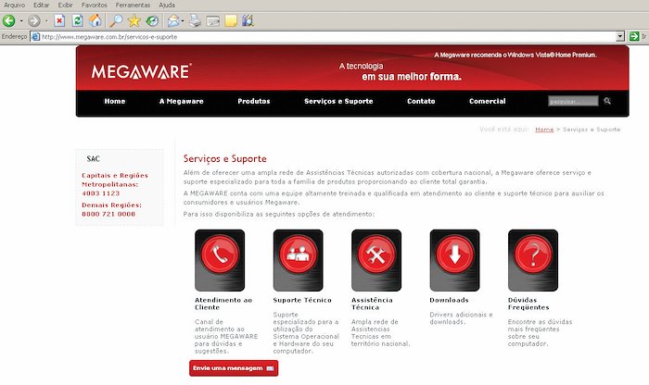
Task: Click the site search magnifier icon
Action: coord(607,101)
